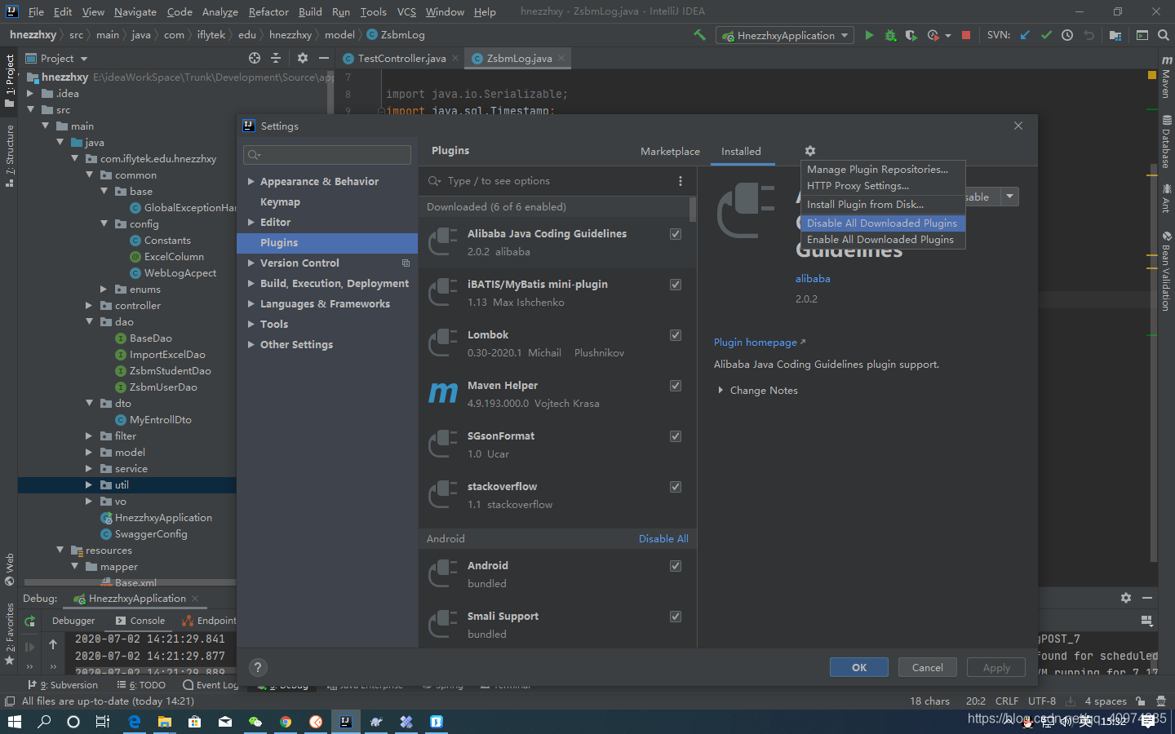Click the SVN Update Project arrow icon
The image size is (1175, 734).
point(1025,35)
